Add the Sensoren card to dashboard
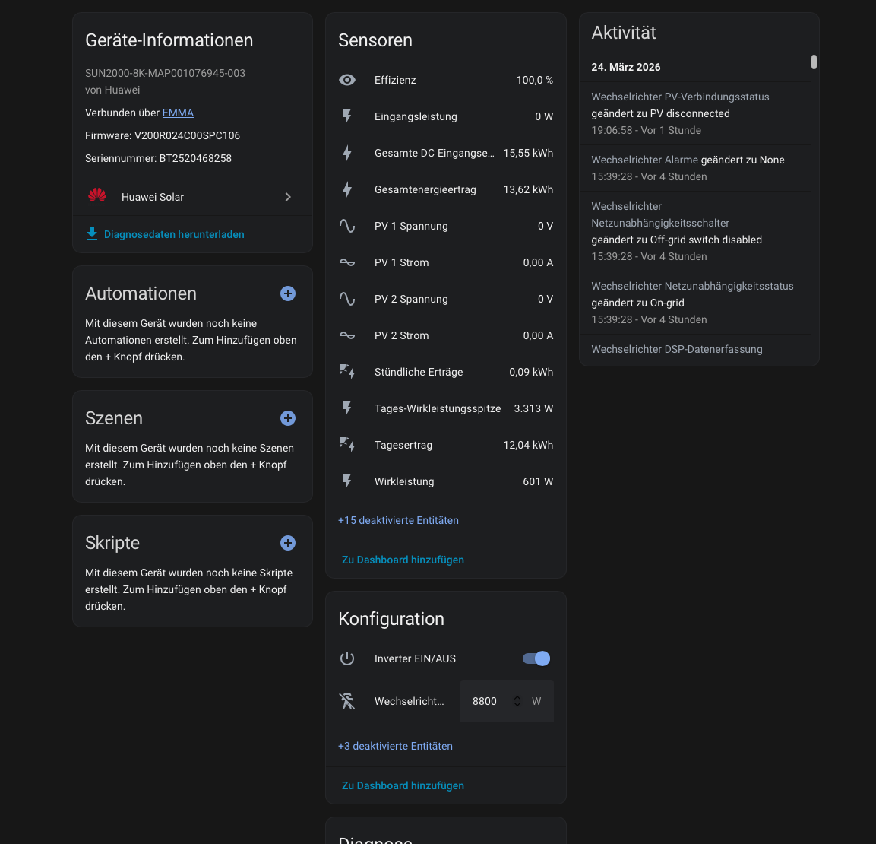The image size is (876, 844). tap(403, 560)
